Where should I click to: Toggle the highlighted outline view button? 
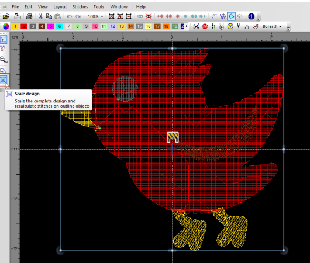pyautogui.click(x=231, y=16)
